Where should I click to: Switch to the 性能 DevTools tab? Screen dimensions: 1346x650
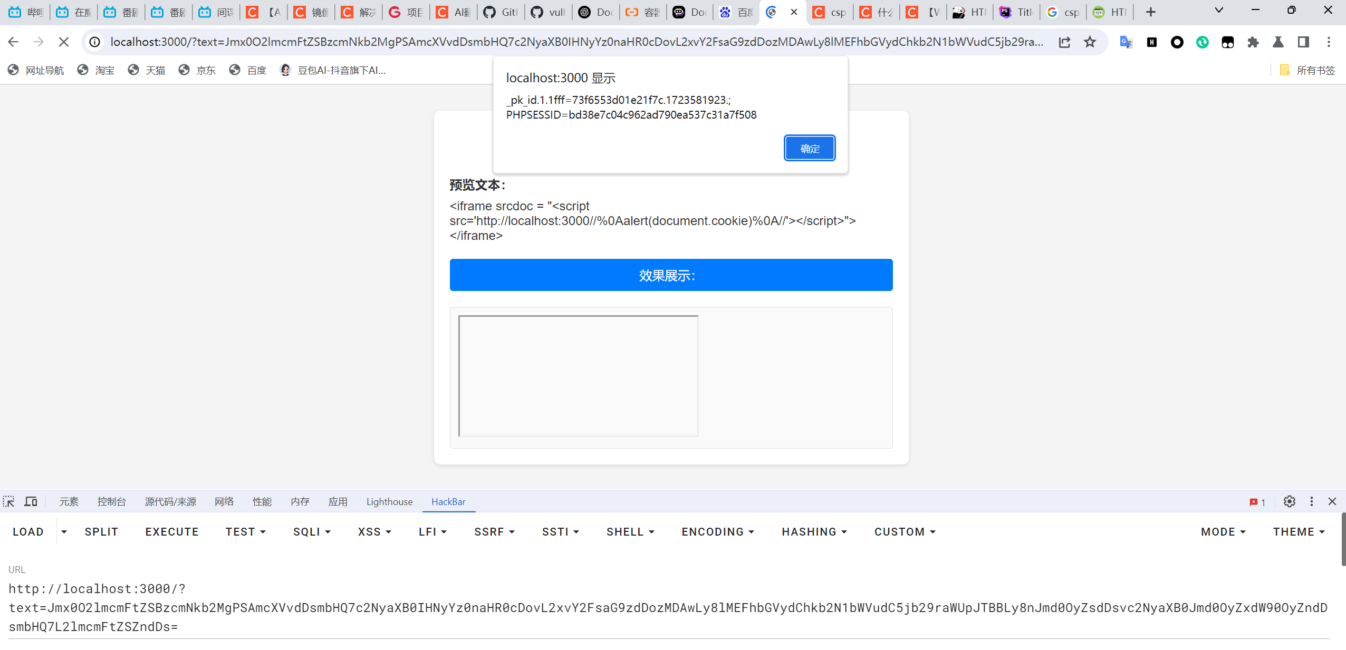coord(262,502)
